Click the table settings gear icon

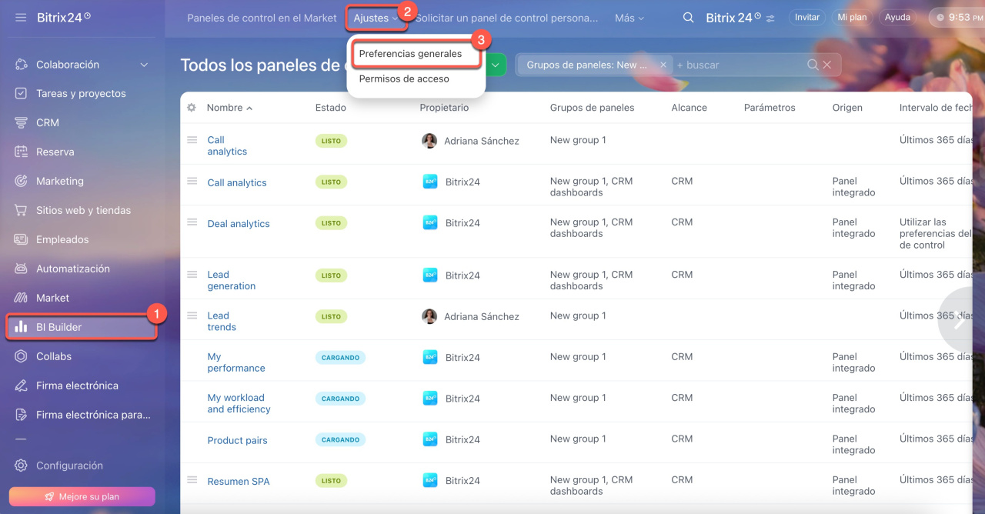pyautogui.click(x=192, y=108)
